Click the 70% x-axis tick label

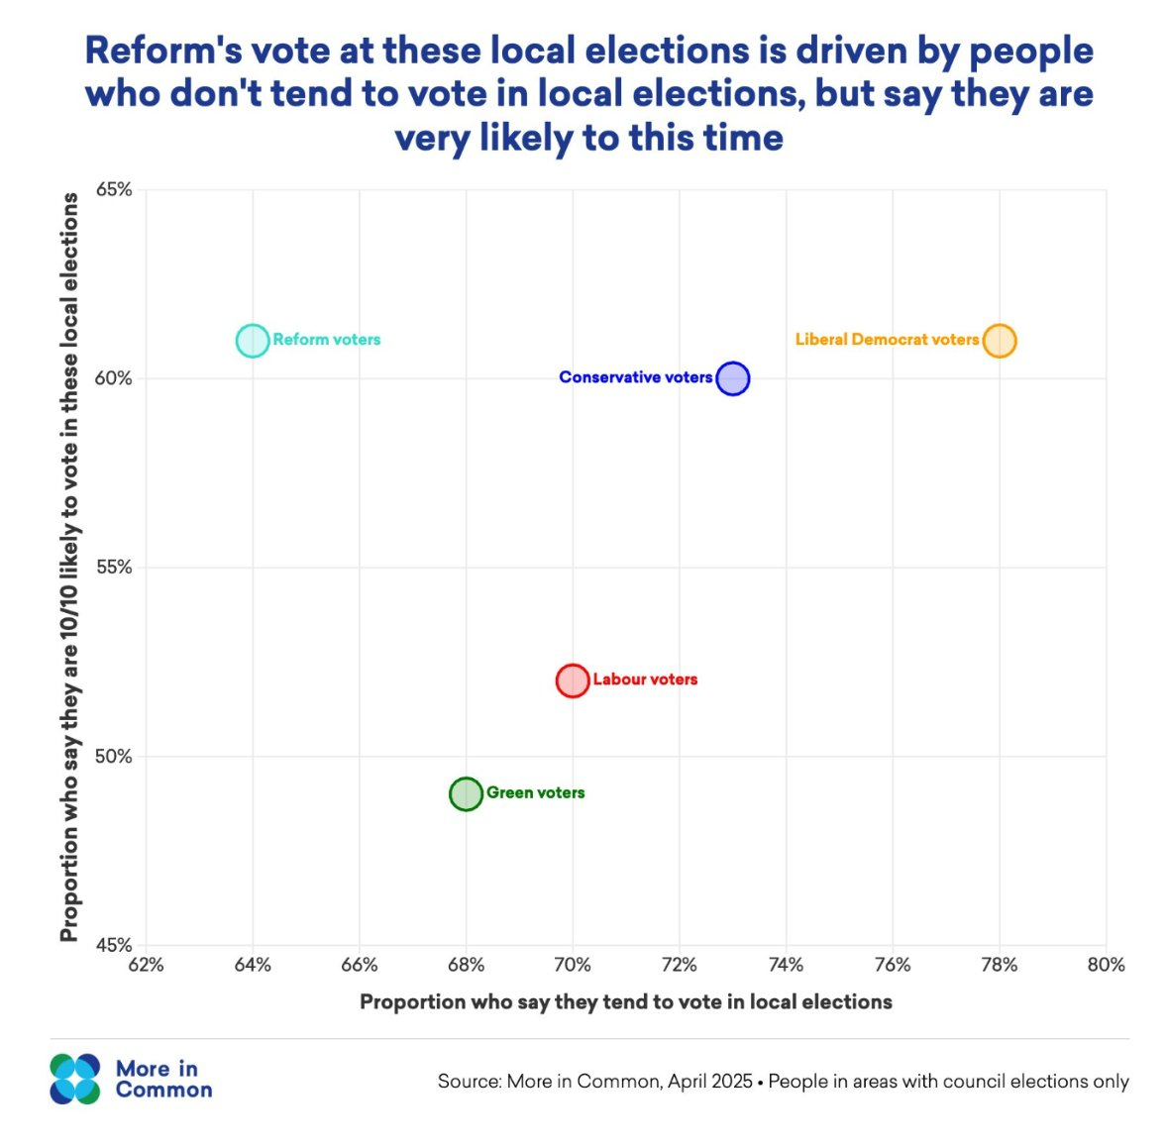573,965
